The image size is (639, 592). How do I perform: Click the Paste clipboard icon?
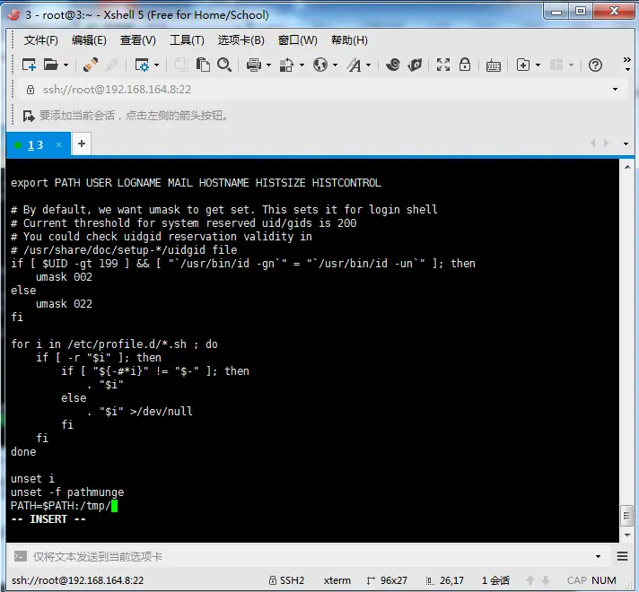click(x=203, y=65)
